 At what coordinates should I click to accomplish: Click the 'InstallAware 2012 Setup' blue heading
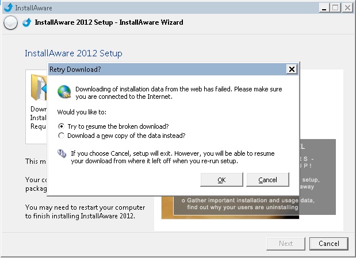coord(74,53)
